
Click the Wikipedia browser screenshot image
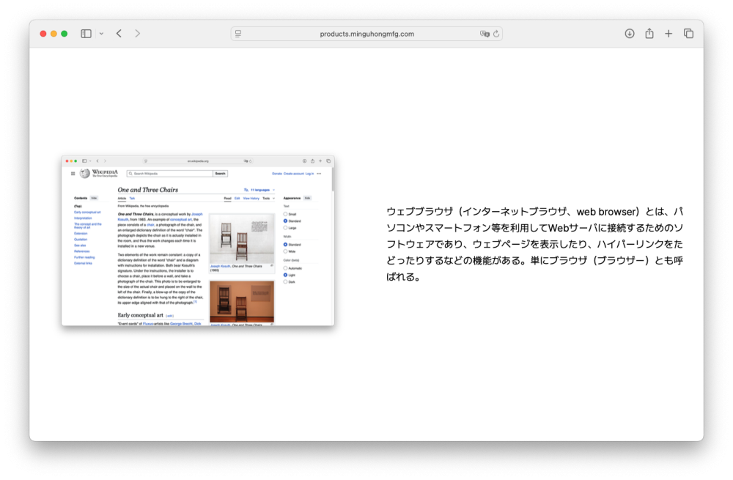coord(198,240)
